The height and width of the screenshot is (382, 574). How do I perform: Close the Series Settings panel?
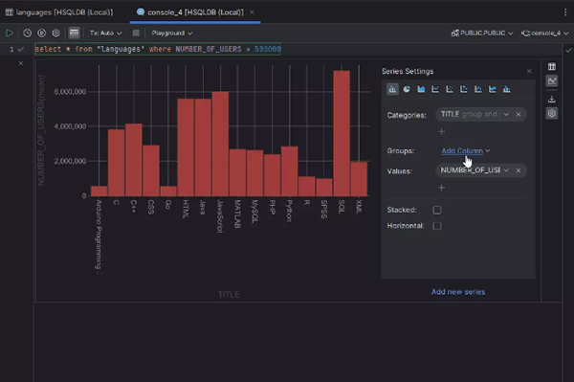pyautogui.click(x=529, y=71)
